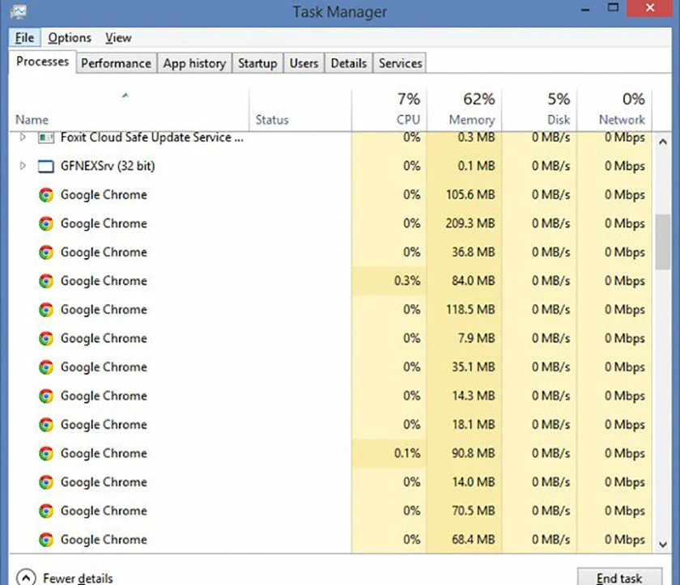The height and width of the screenshot is (585, 680).
Task: Click the GFNEXSrv window icon
Action: (x=46, y=166)
